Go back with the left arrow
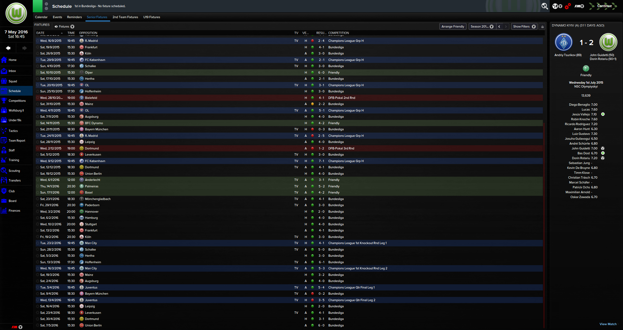Image resolution: width=623 pixels, height=330 pixels. click(8, 48)
